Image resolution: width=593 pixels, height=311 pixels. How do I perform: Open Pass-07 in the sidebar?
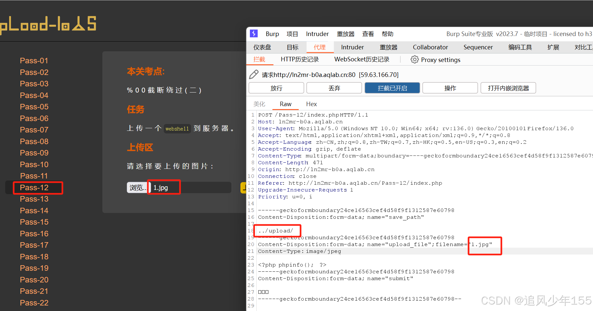point(34,130)
